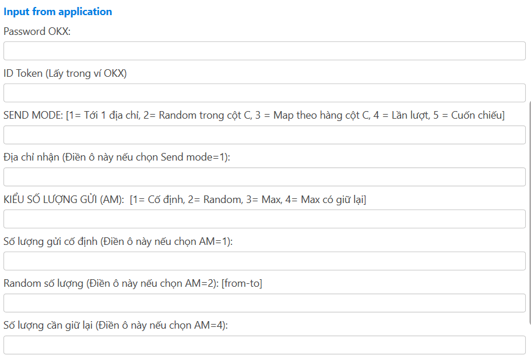Focus the ID Token text box
Screen dimensions: 531x356
265,93
